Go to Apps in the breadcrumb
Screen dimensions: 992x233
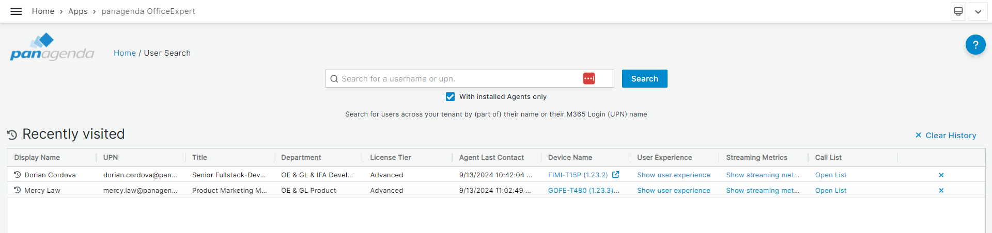[x=78, y=11]
